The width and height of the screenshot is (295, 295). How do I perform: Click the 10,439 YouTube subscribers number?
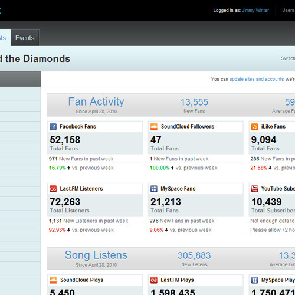[x=267, y=202]
